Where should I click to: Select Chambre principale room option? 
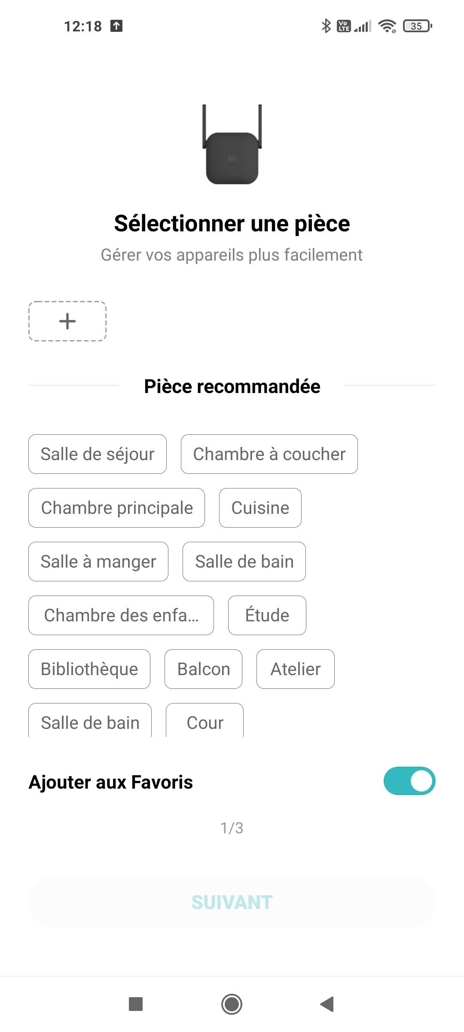click(x=116, y=508)
